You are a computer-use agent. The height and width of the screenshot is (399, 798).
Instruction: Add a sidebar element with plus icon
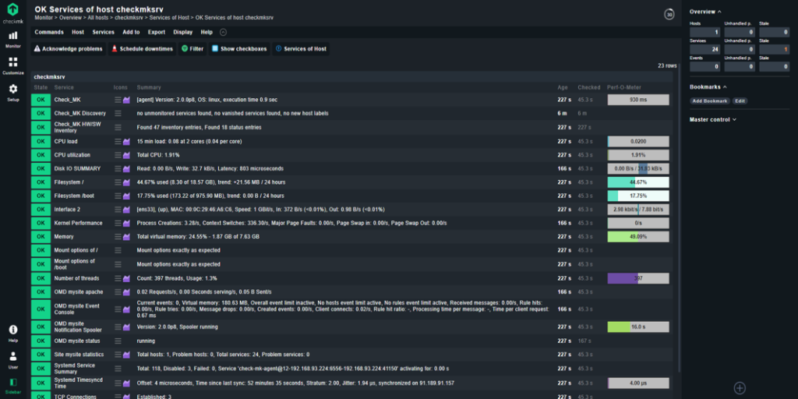coord(740,388)
